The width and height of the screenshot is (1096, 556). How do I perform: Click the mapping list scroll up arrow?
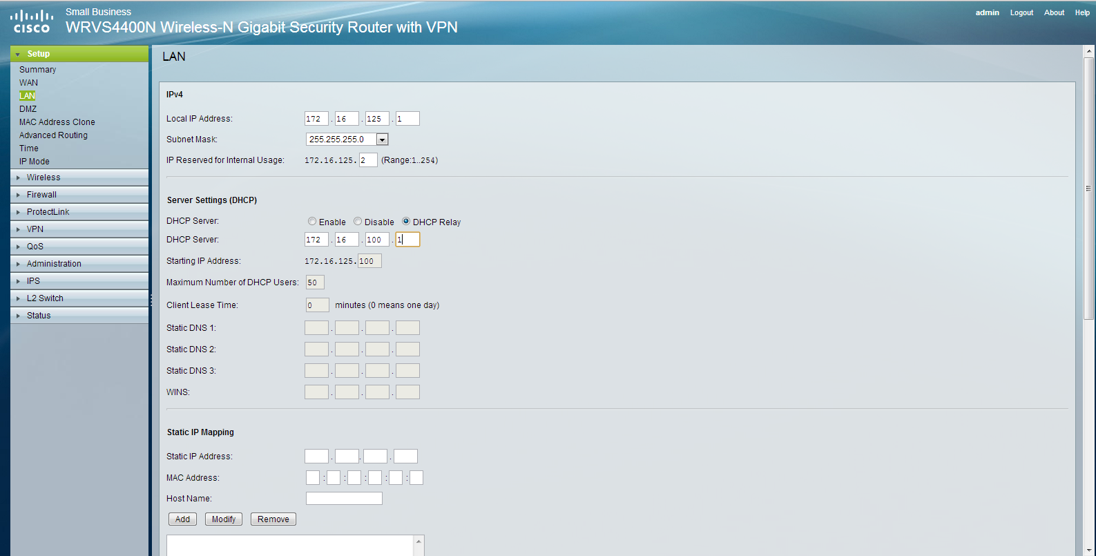pyautogui.click(x=419, y=541)
